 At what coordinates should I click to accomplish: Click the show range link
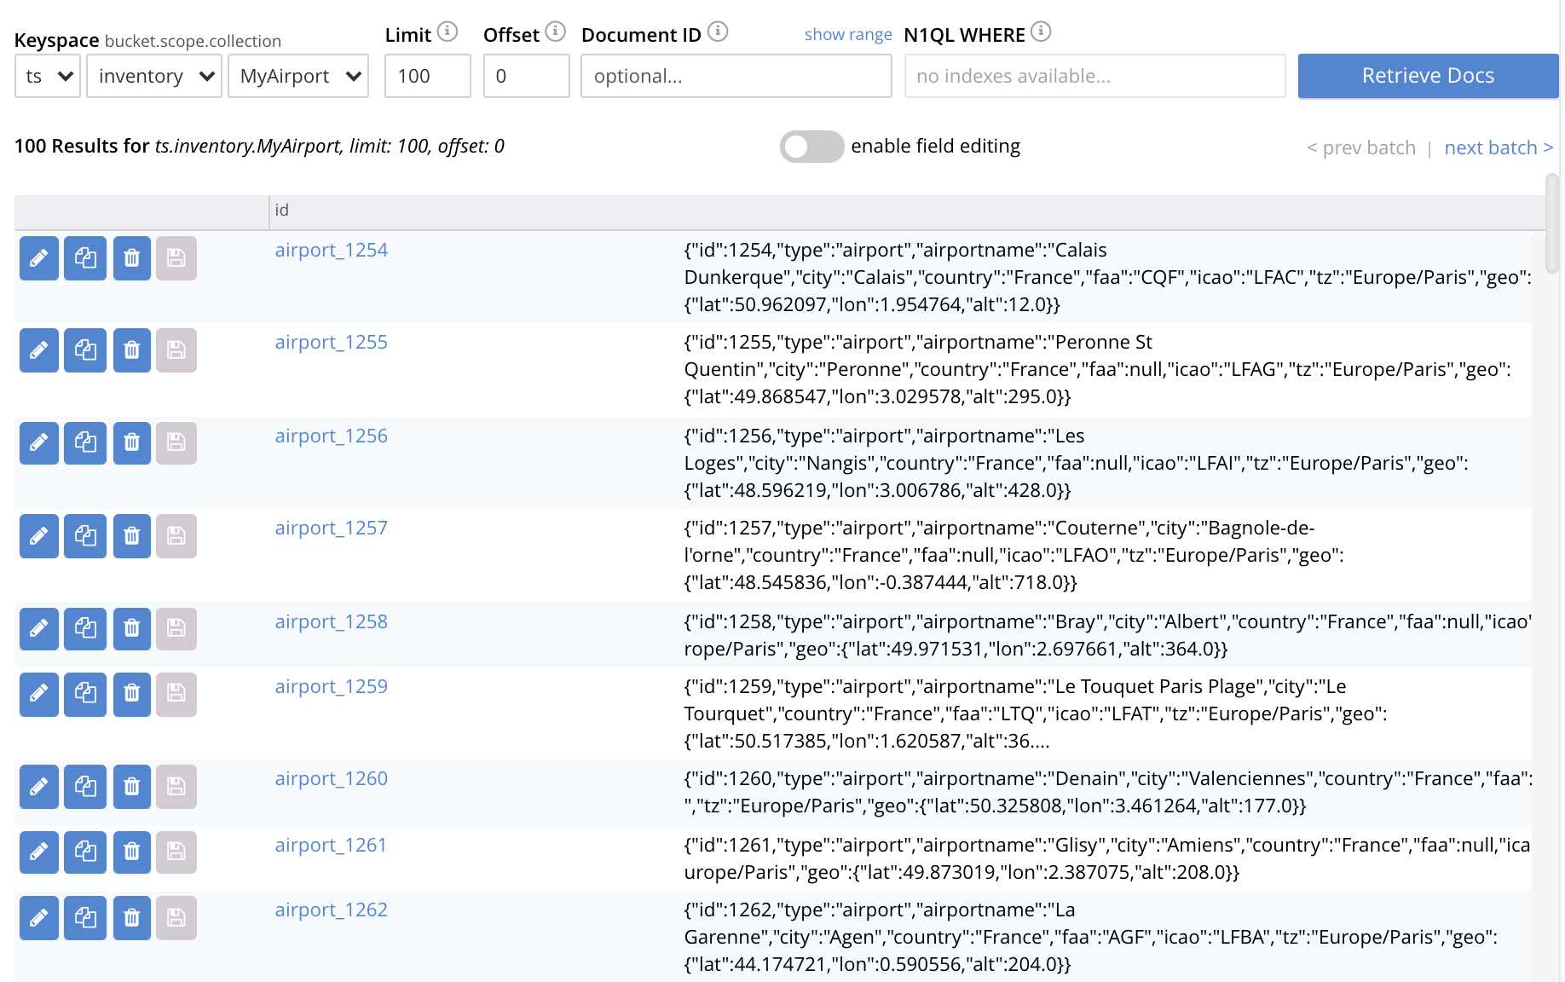(847, 35)
